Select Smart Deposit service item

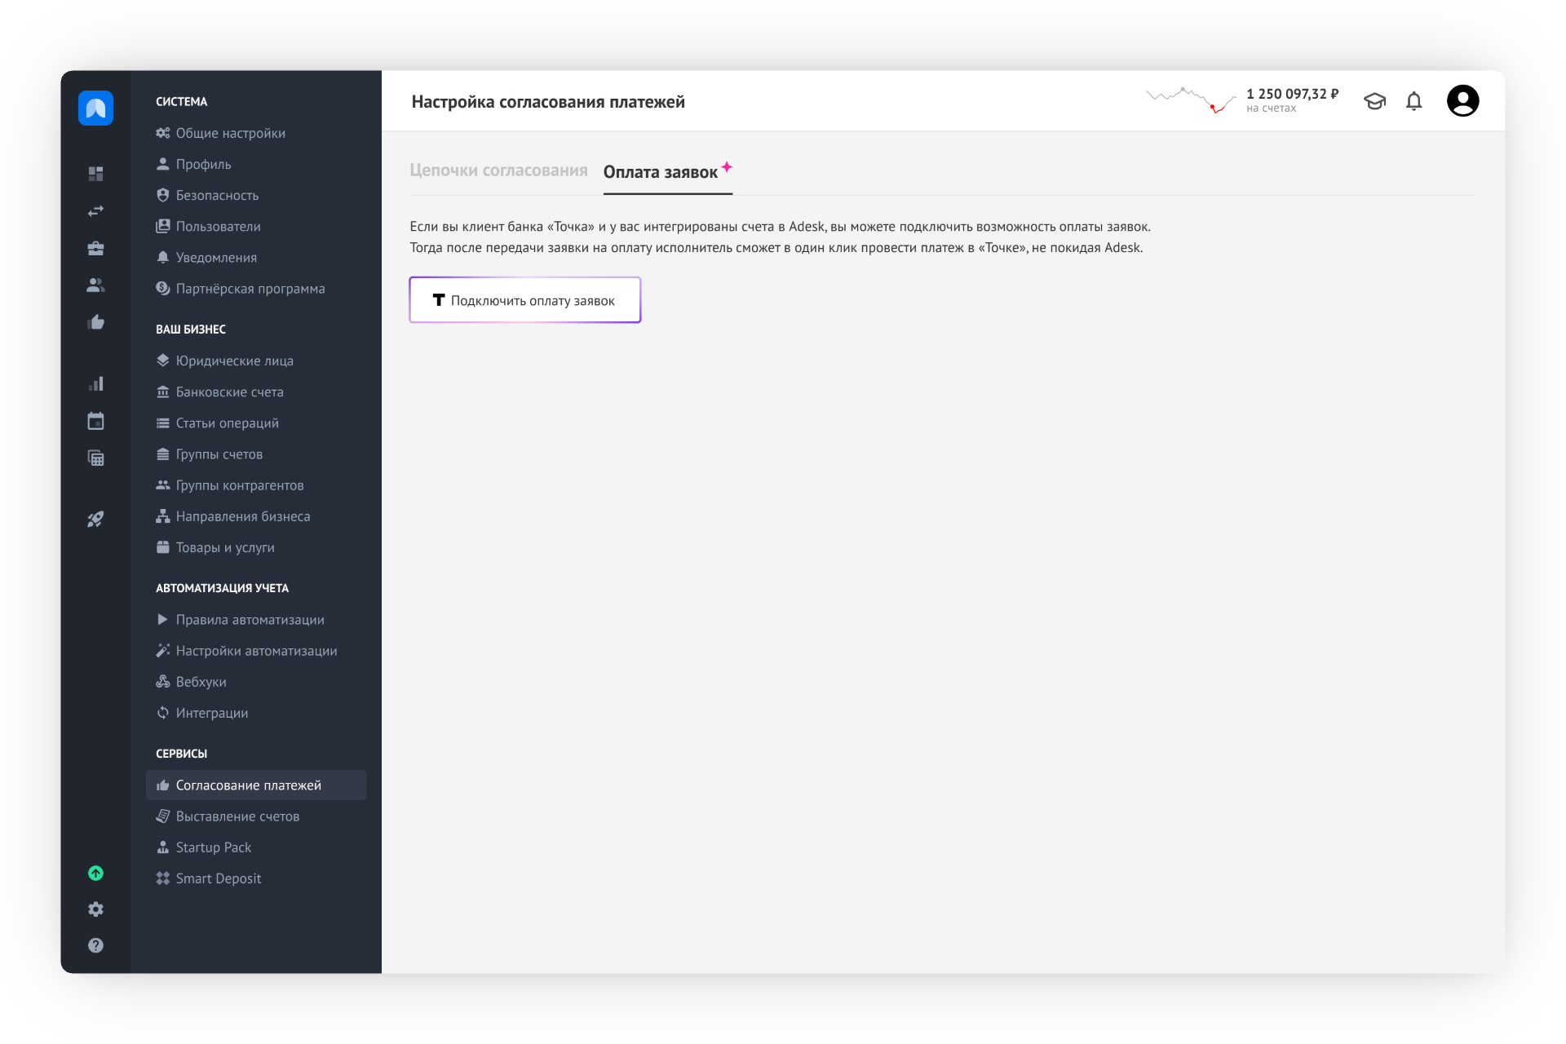[218, 878]
